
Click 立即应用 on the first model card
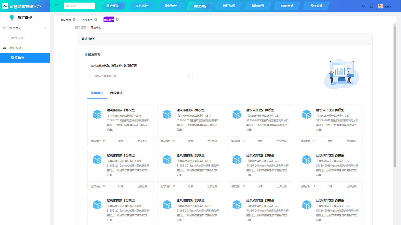pyautogui.click(x=142, y=141)
